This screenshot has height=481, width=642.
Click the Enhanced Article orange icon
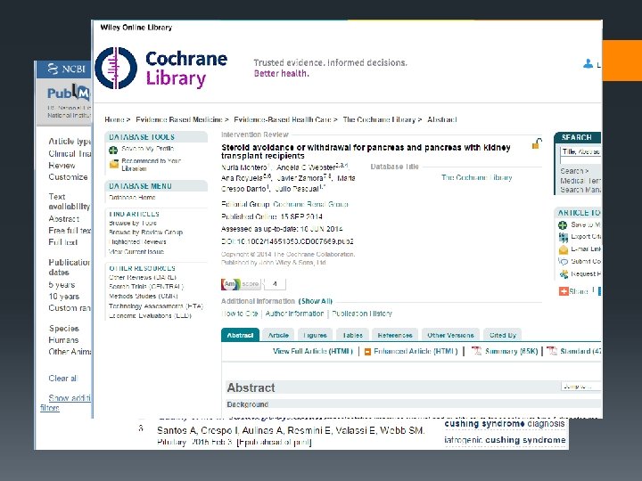point(367,351)
